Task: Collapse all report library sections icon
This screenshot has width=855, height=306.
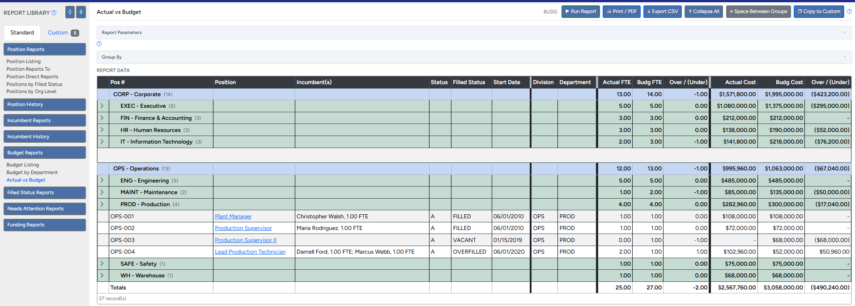Action: pos(81,12)
